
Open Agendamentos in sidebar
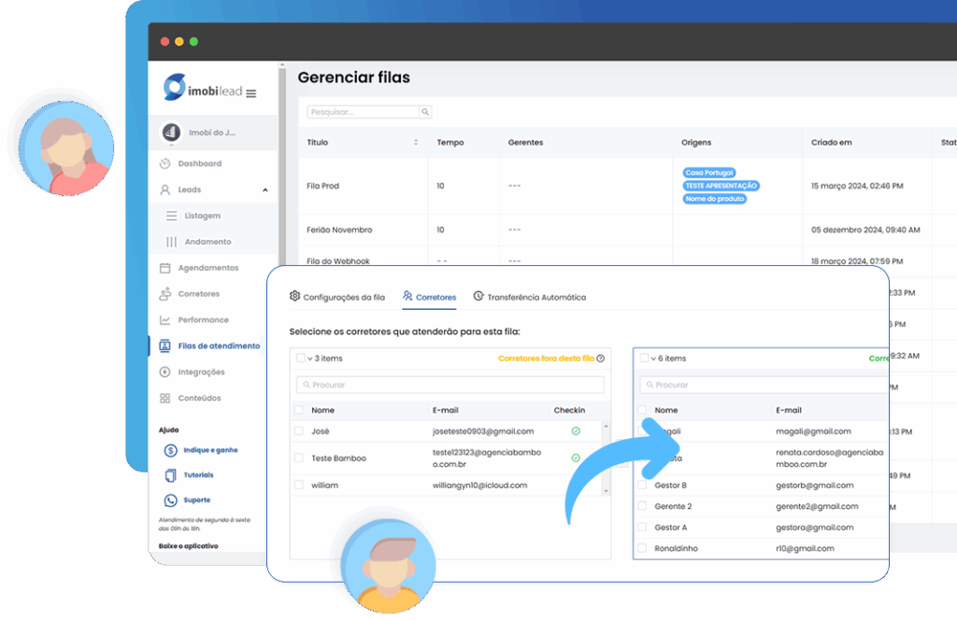[208, 268]
